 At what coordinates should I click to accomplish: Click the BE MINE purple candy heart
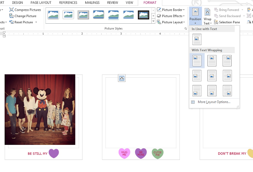pyautogui.click(x=141, y=153)
